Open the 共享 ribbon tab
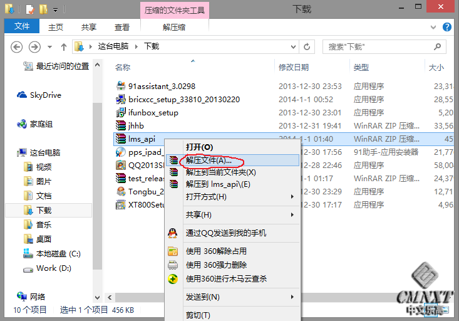 89,27
